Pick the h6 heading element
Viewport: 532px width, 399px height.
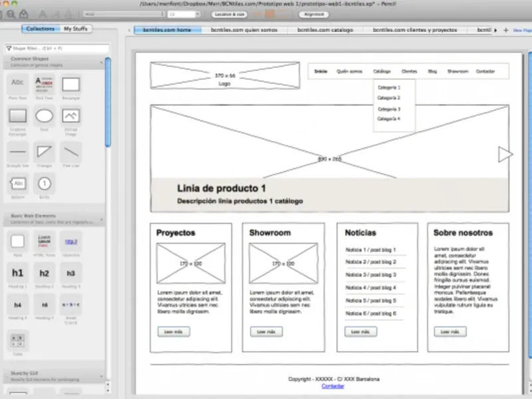44,307
